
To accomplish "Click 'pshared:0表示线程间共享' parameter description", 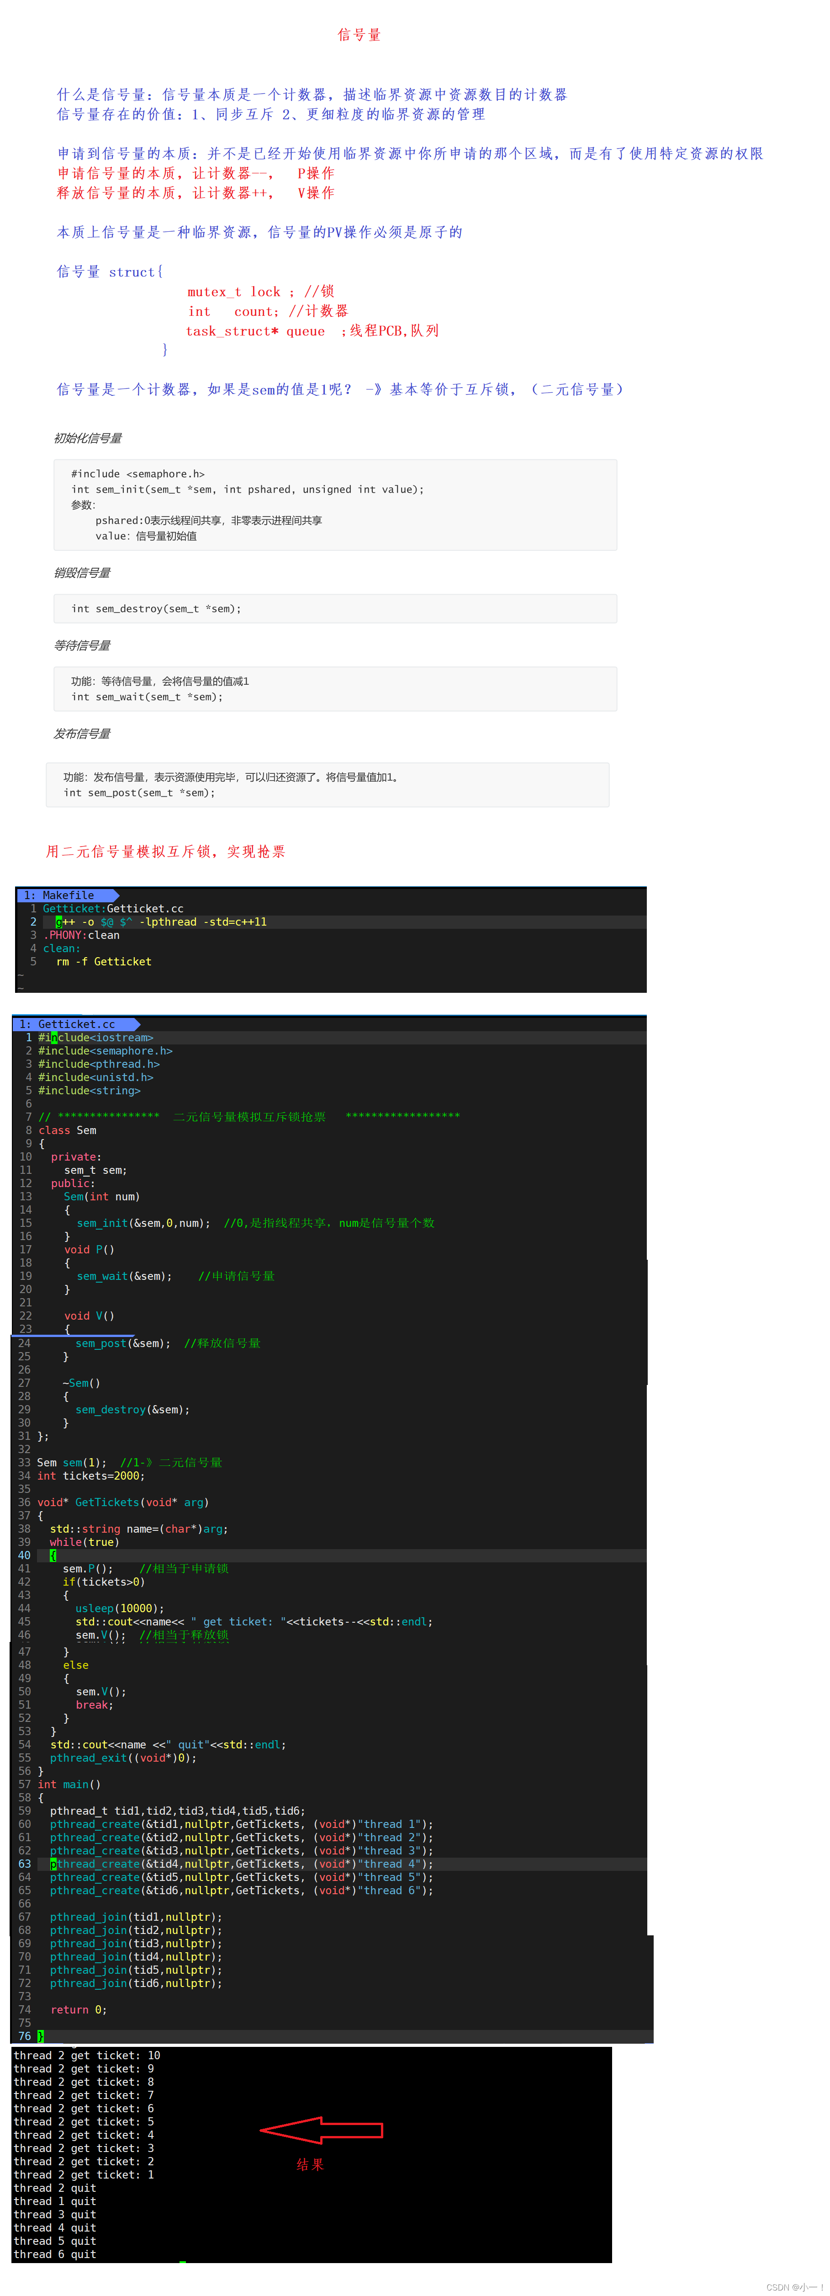I will point(208,521).
